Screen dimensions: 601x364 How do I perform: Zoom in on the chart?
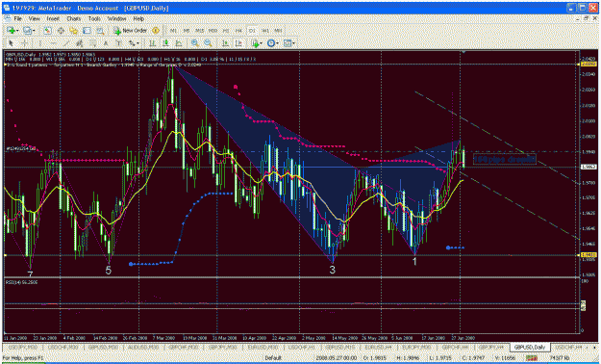click(194, 43)
